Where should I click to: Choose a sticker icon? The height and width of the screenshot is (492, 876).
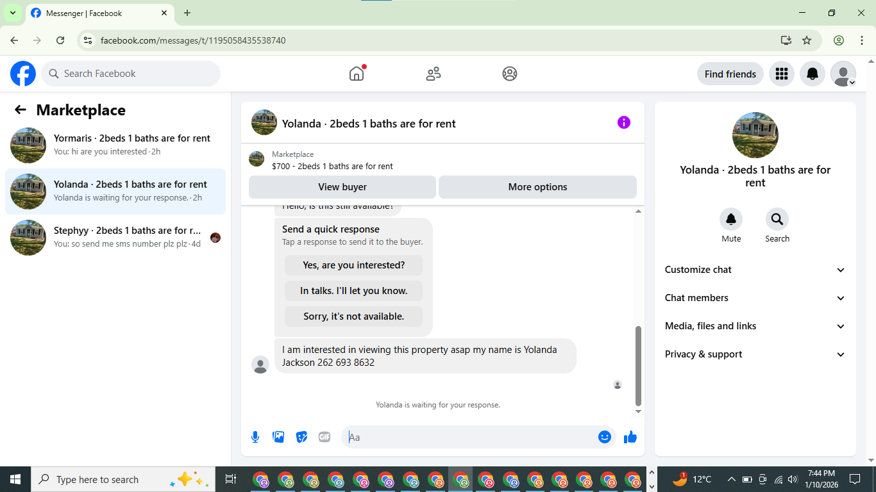coord(301,437)
